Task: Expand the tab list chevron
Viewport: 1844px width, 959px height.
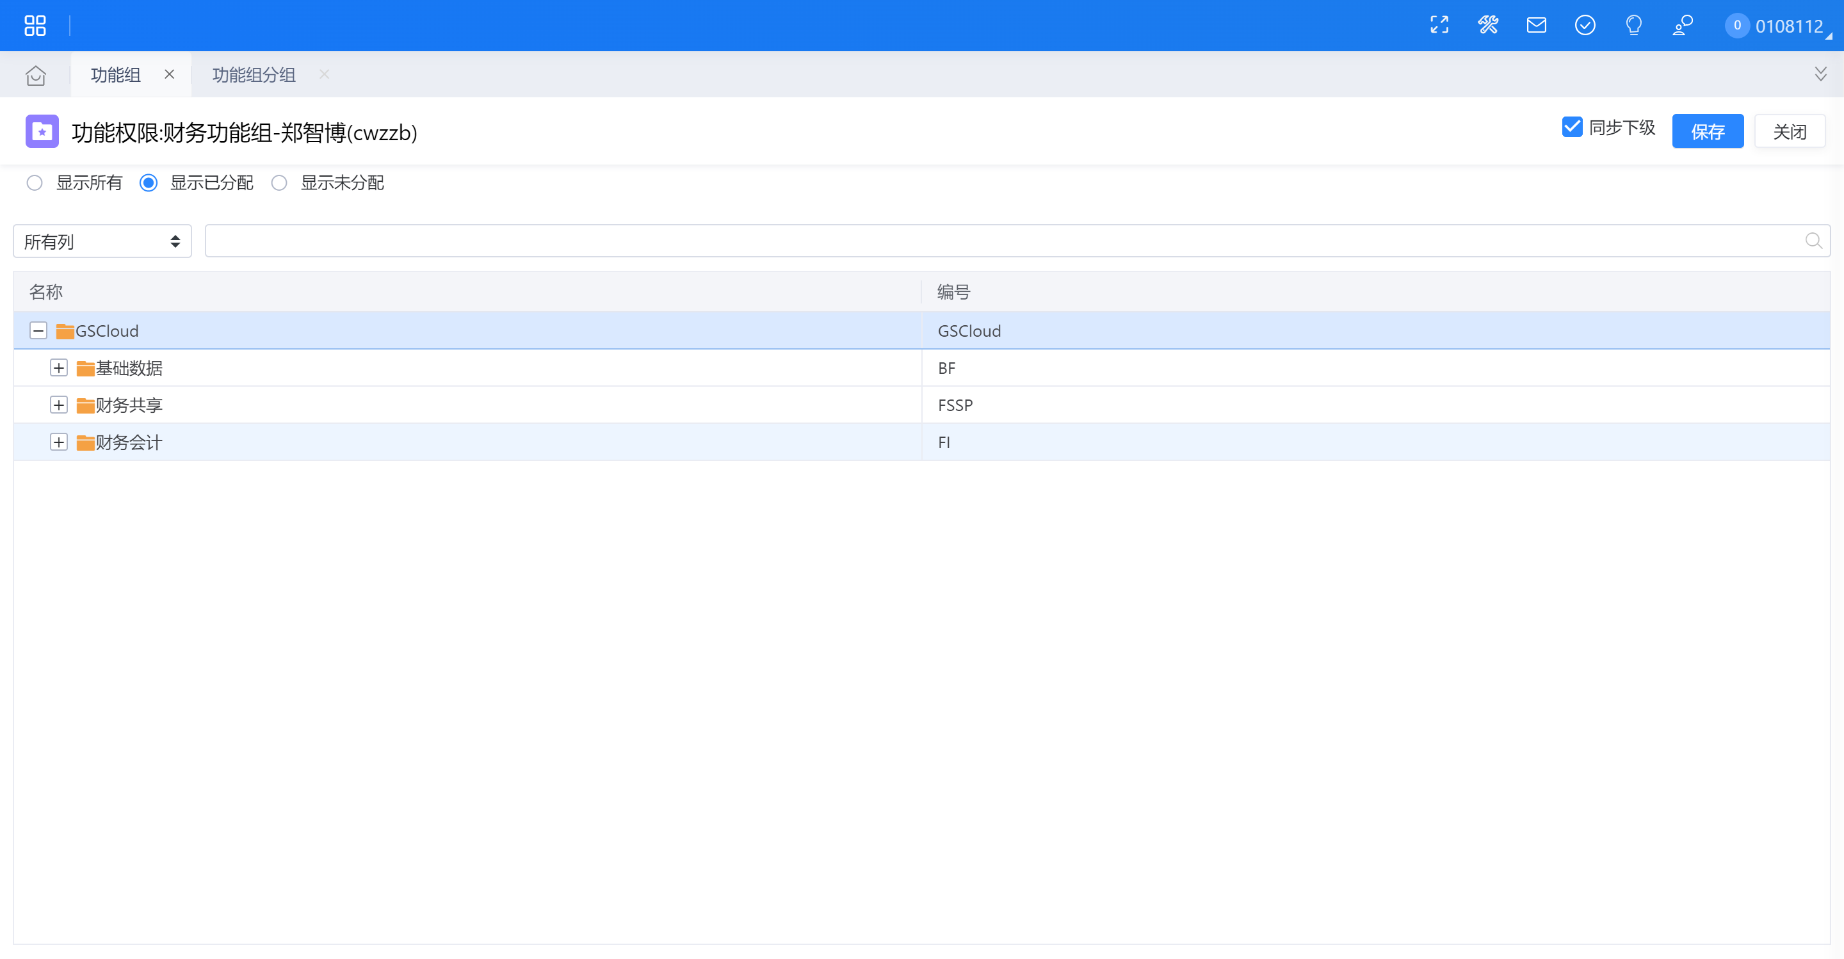Action: click(1820, 74)
